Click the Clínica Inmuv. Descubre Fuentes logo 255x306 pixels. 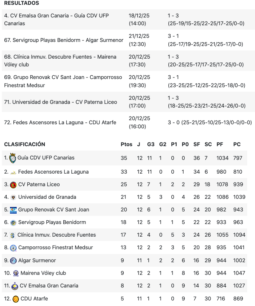point(13,235)
